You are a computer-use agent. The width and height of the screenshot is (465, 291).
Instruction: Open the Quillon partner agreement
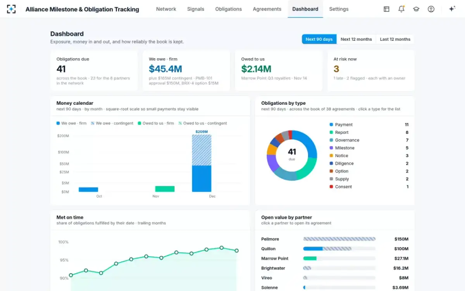pyautogui.click(x=335, y=249)
